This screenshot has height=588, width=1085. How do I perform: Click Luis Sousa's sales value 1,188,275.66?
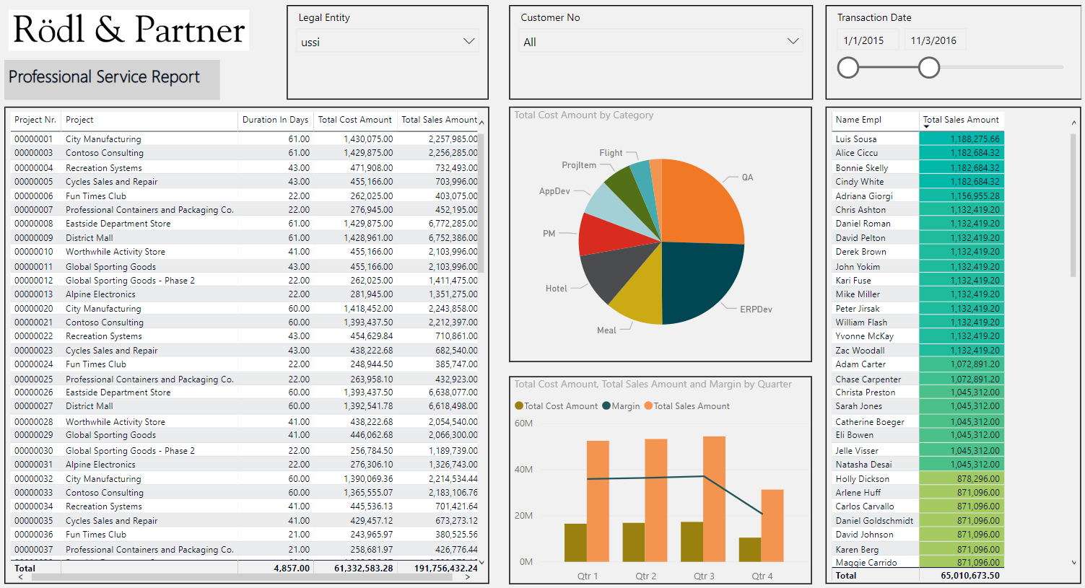(975, 139)
